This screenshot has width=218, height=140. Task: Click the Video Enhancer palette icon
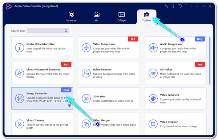(153, 99)
